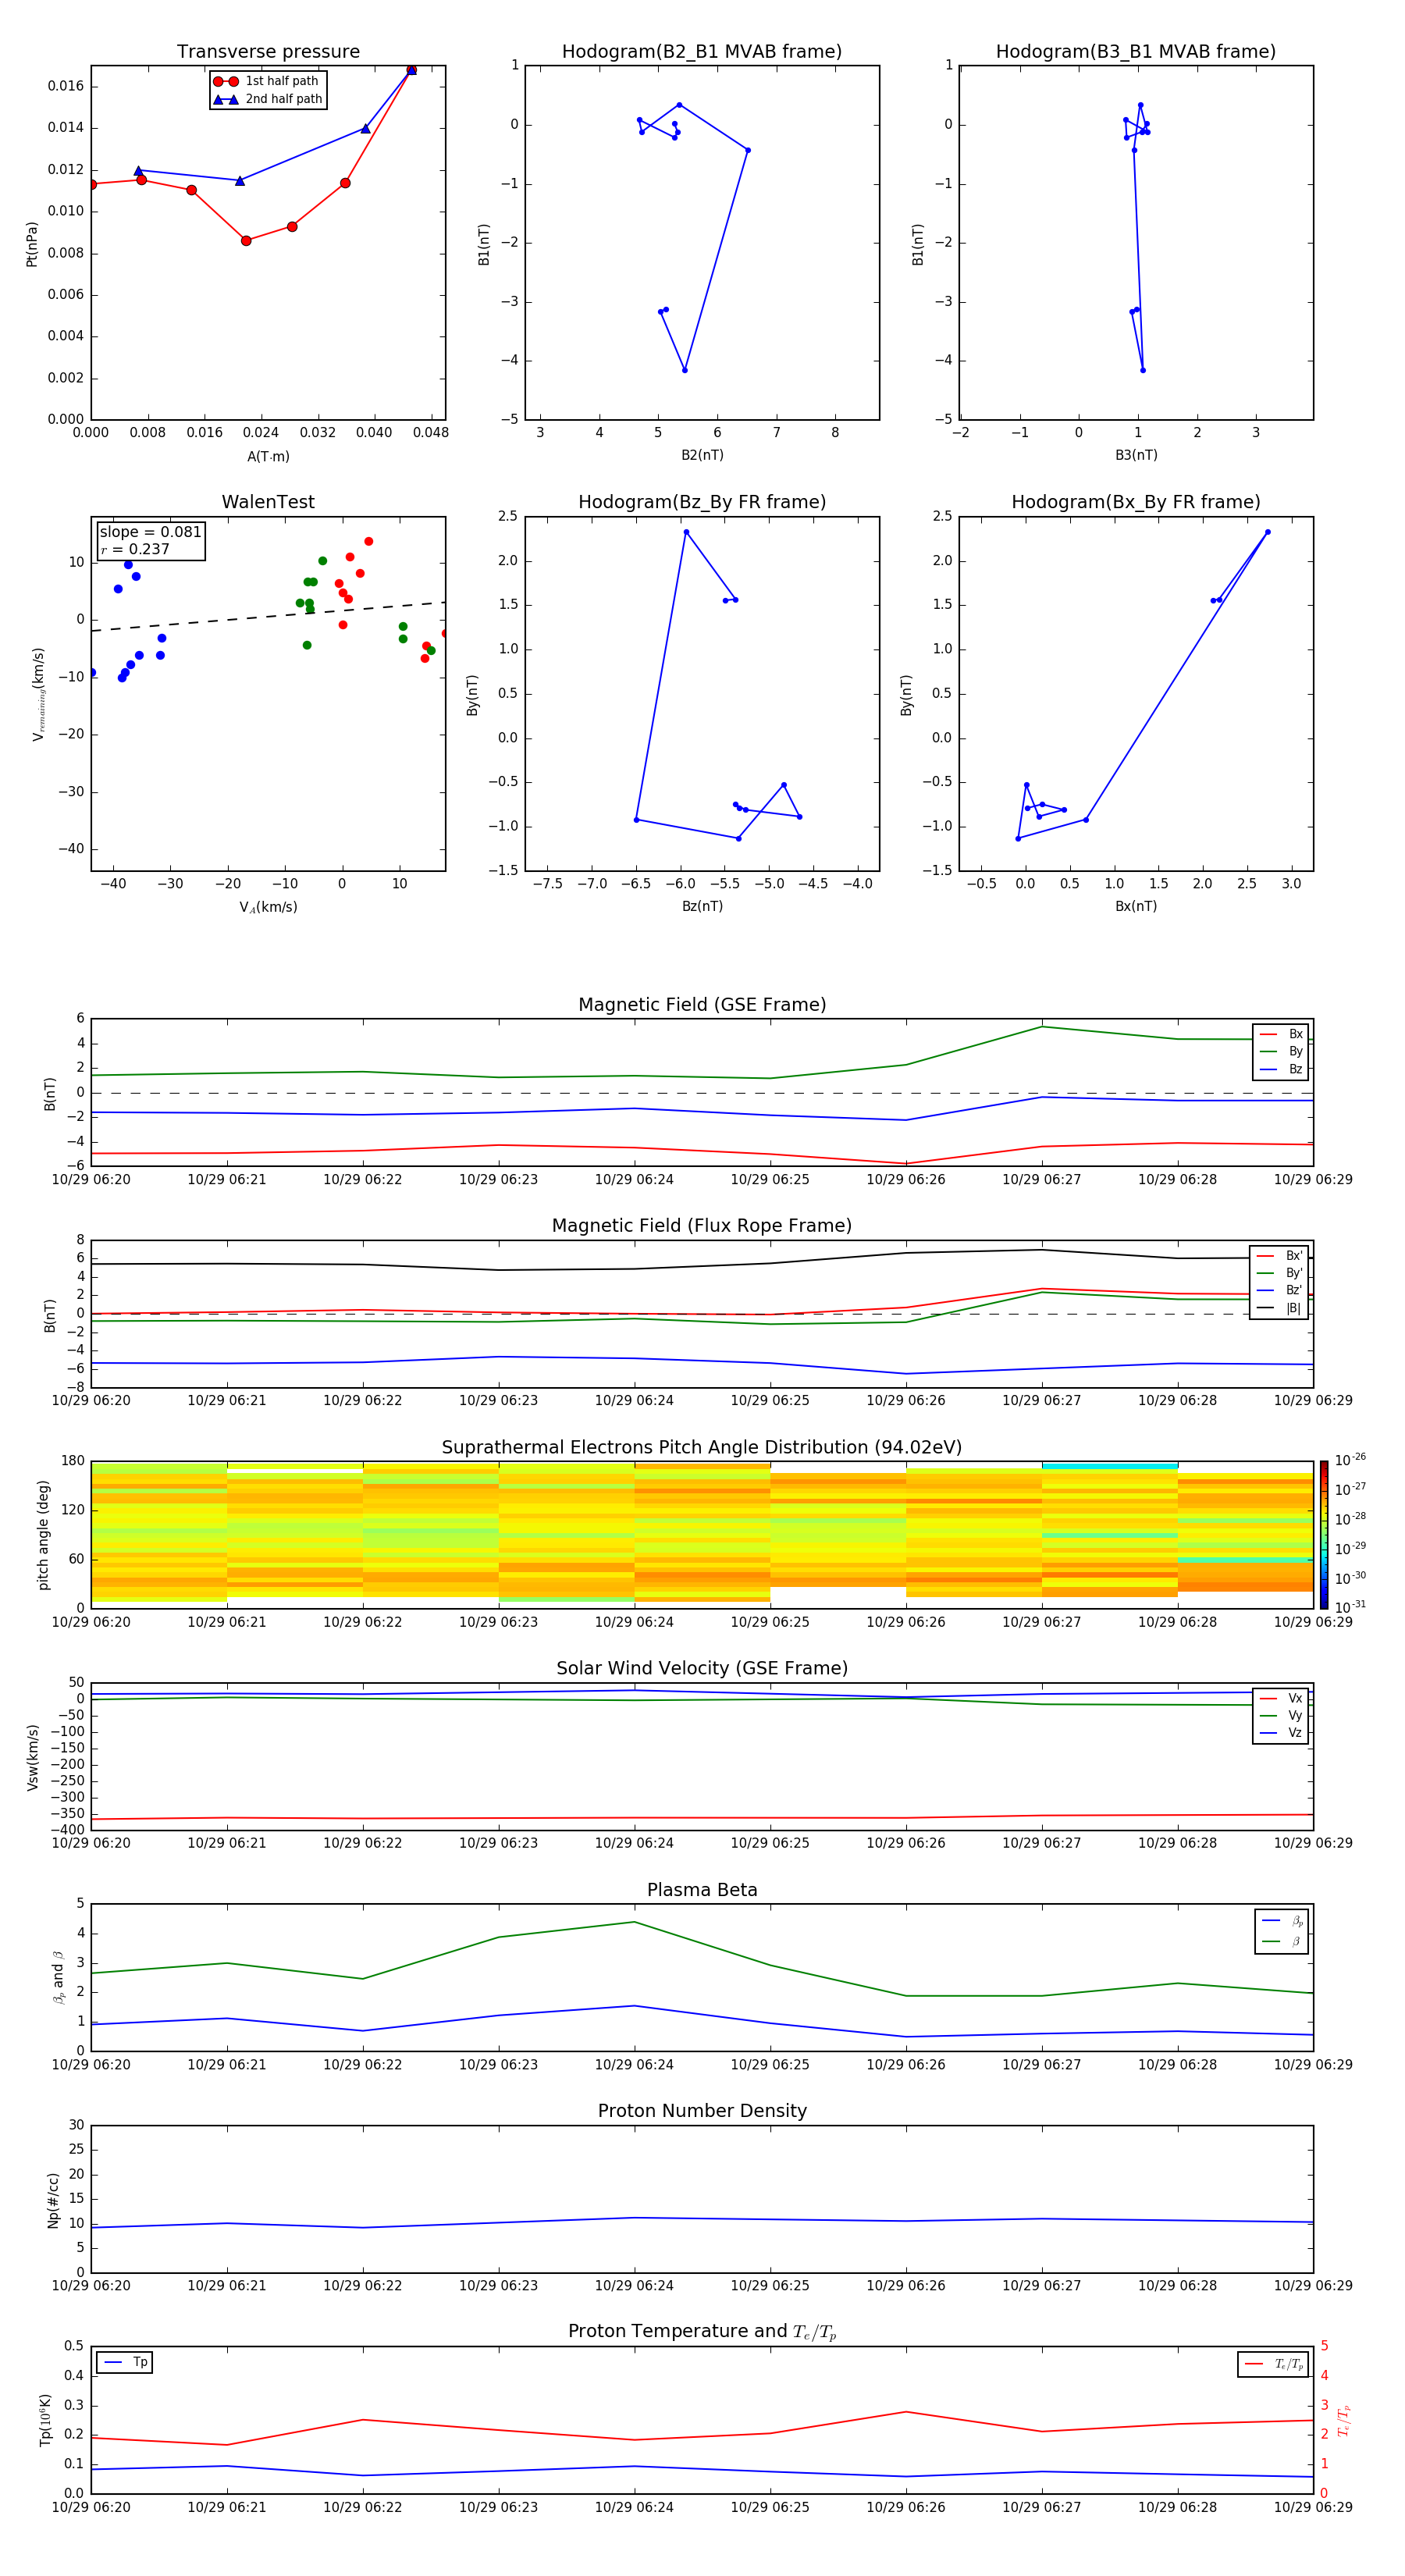Click the 'Hodogram(B3_B1 MVAB frame)' title
The height and width of the screenshot is (2576, 1405).
click(x=1136, y=52)
